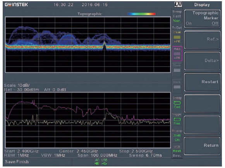Viewport: 225px width, 168px height.
Task: Click the VBW 1MHz readout
Action: pos(53,155)
